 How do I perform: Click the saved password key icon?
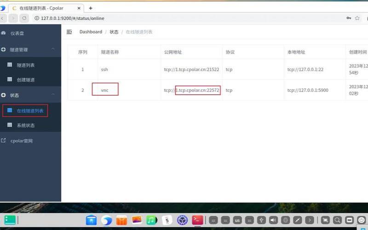(349, 18)
